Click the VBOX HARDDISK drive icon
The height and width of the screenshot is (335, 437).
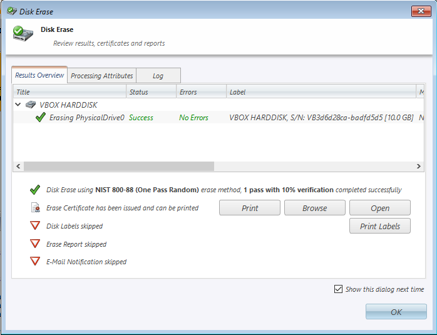31,105
